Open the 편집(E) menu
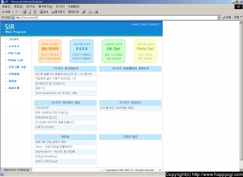Viewport: 243px width, 177px height. point(19,6)
